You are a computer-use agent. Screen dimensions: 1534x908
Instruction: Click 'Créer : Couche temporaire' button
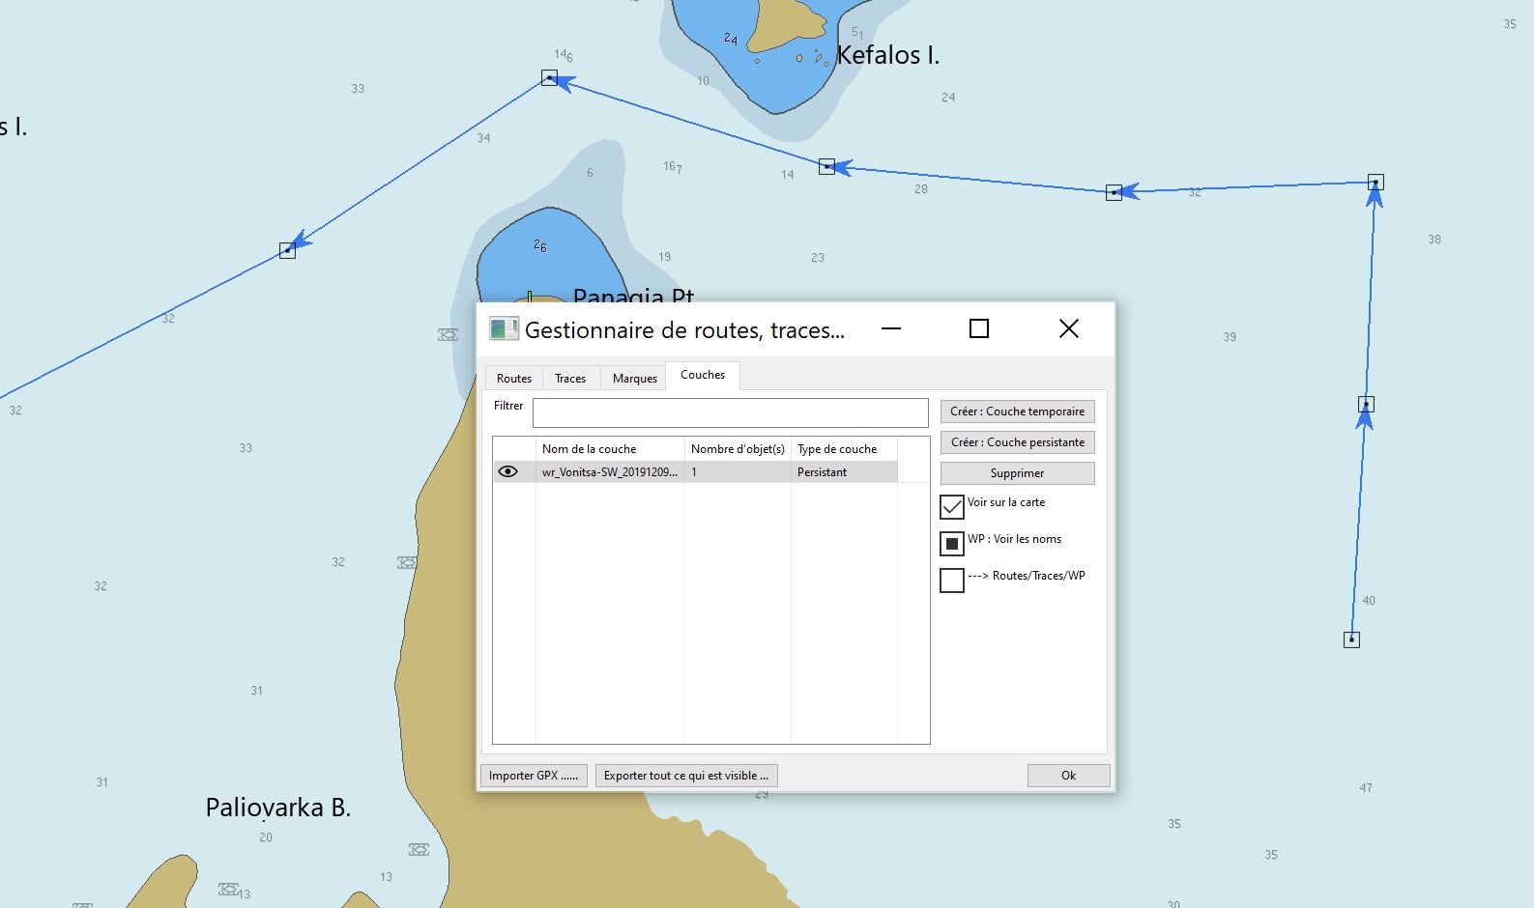1017,411
